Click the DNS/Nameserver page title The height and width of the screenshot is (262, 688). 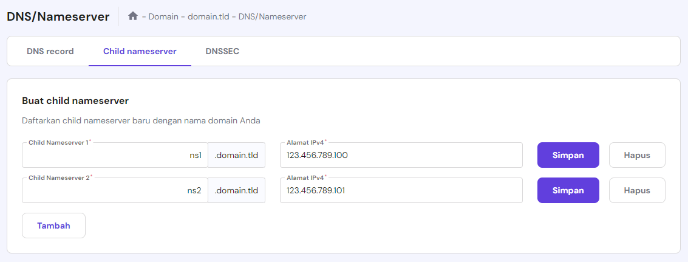point(58,16)
